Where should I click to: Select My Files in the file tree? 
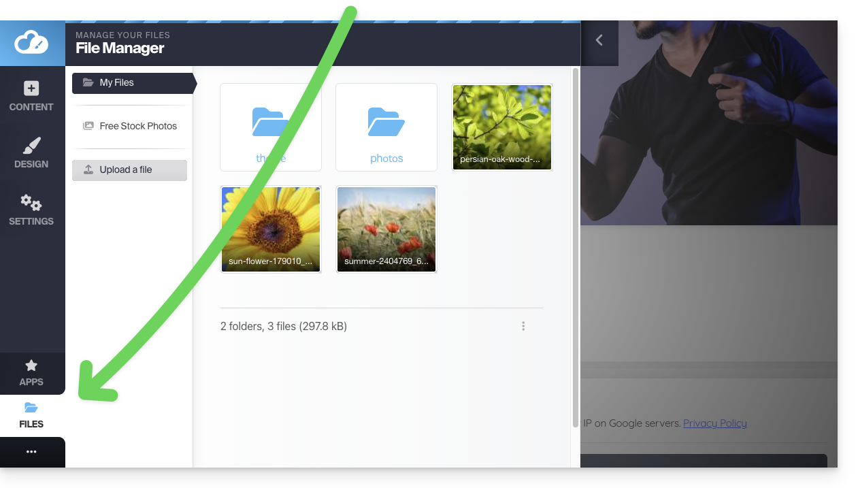point(133,83)
